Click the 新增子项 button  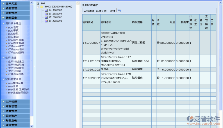[x=101, y=11]
